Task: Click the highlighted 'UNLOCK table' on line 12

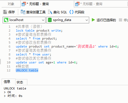Action: (27, 70)
